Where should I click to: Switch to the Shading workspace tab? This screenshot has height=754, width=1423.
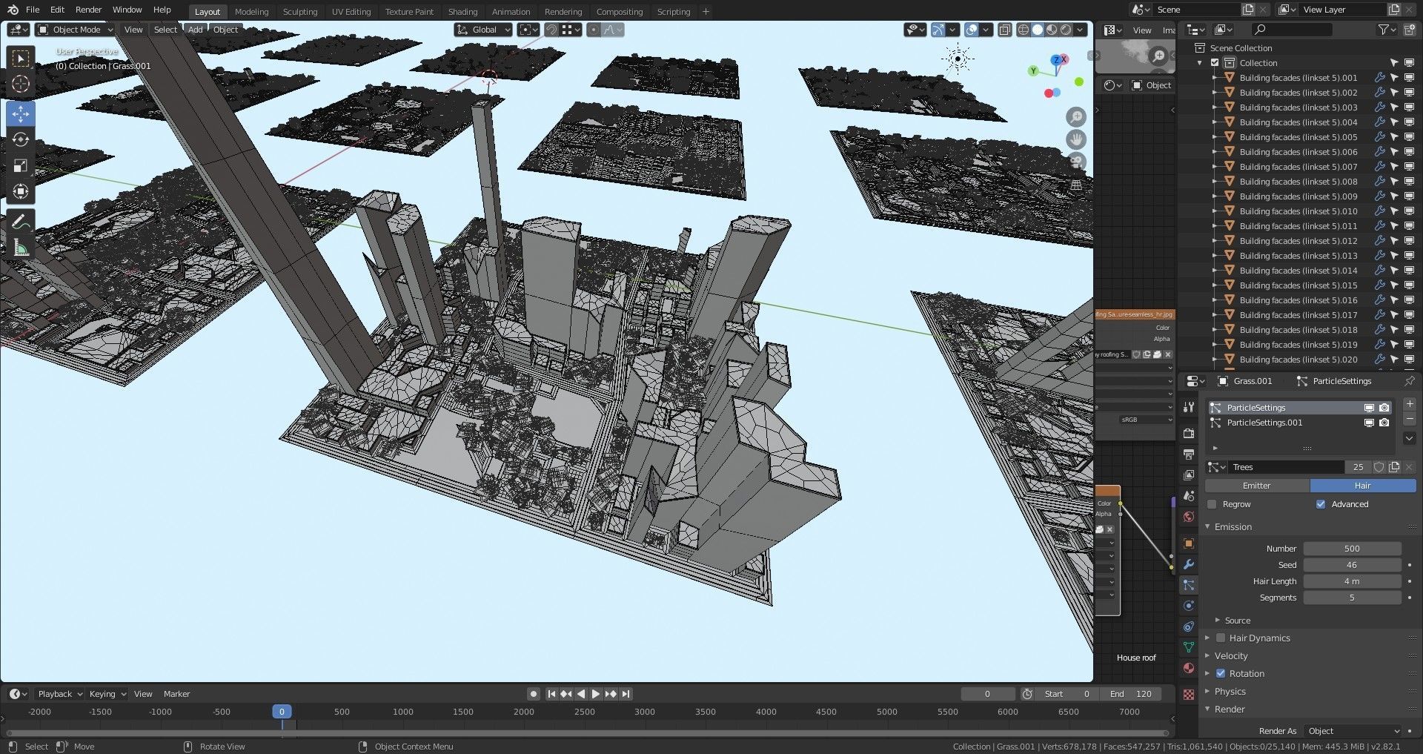(x=462, y=12)
